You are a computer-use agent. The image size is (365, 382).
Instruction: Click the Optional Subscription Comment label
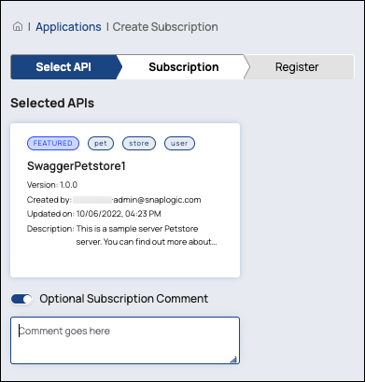(124, 299)
